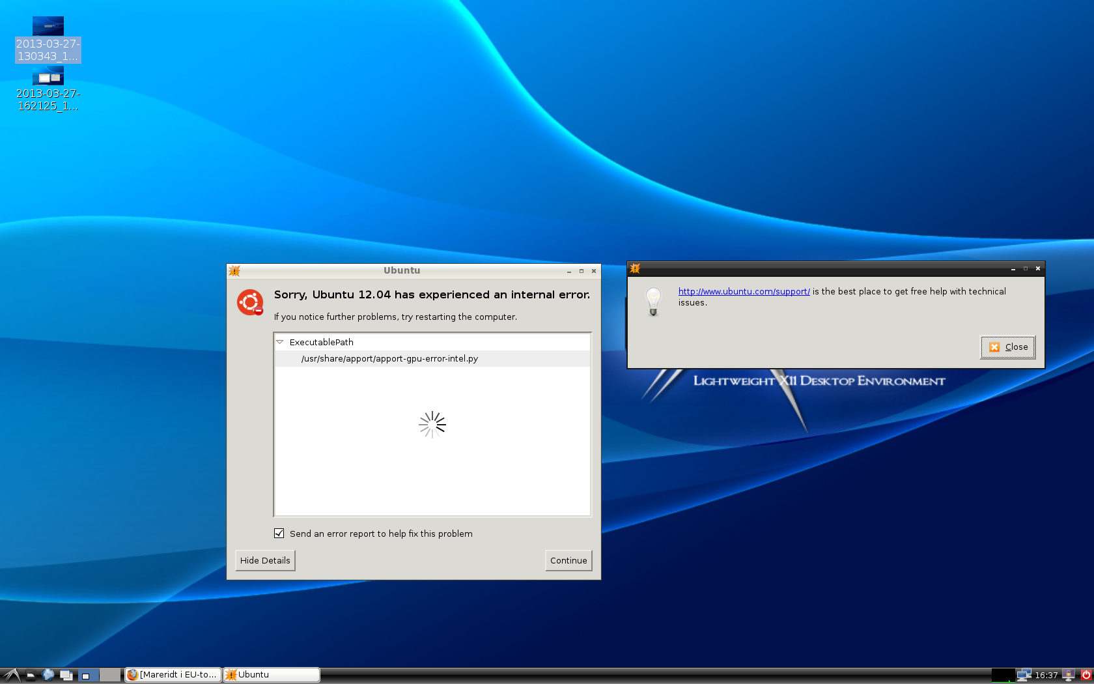Click the show desktop windows icon
This screenshot has width=1094, height=684.
pyautogui.click(x=66, y=675)
